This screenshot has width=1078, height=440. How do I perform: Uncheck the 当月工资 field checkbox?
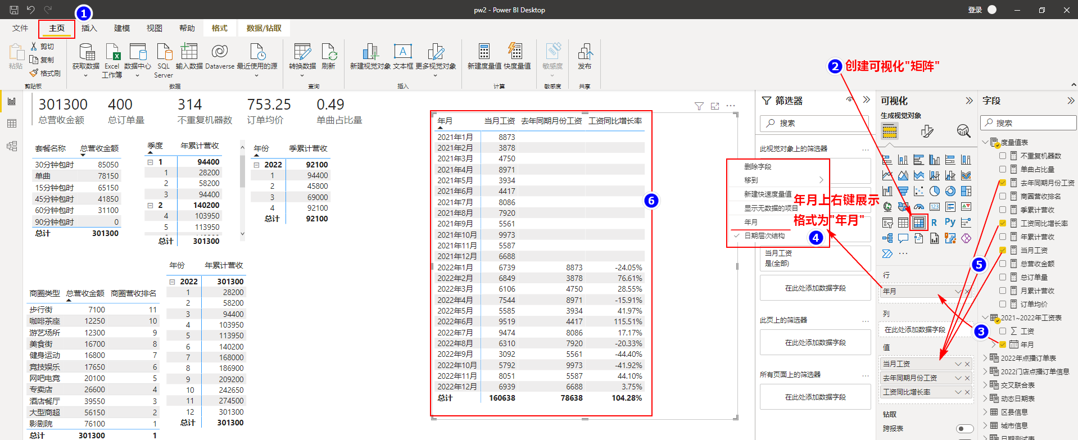click(1002, 250)
